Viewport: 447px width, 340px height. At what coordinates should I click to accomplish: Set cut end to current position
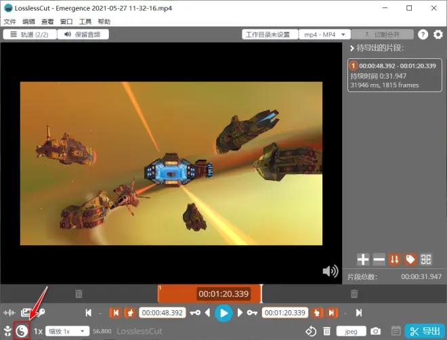pos(317,313)
